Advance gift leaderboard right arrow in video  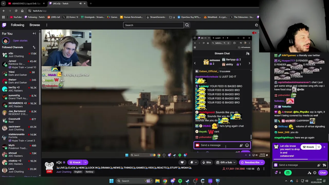(x=249, y=63)
